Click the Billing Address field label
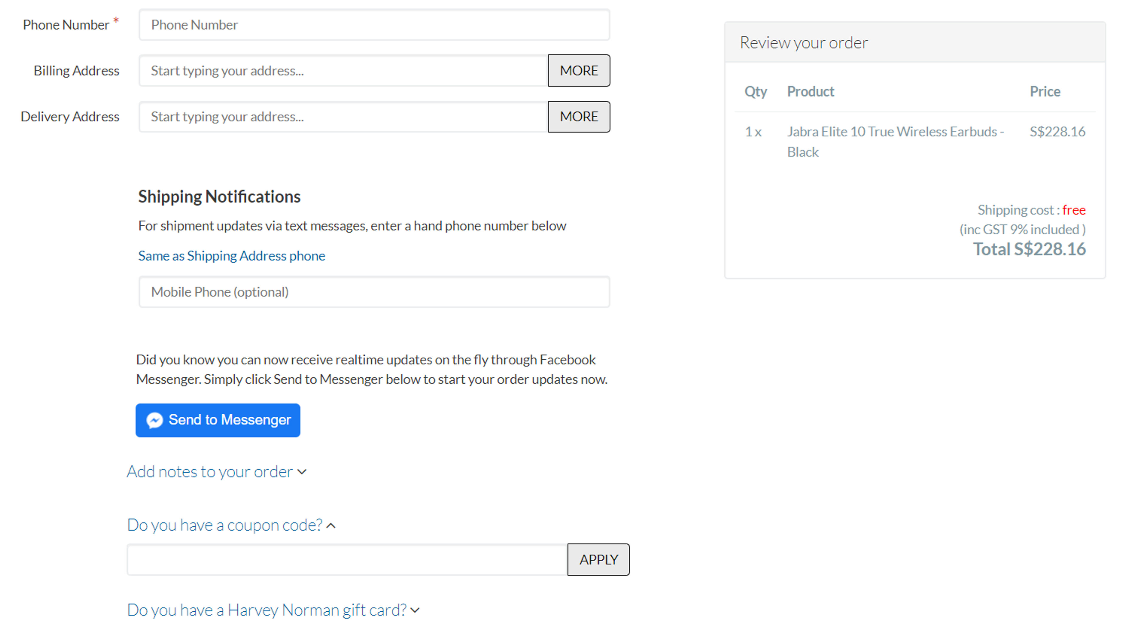 tap(76, 71)
